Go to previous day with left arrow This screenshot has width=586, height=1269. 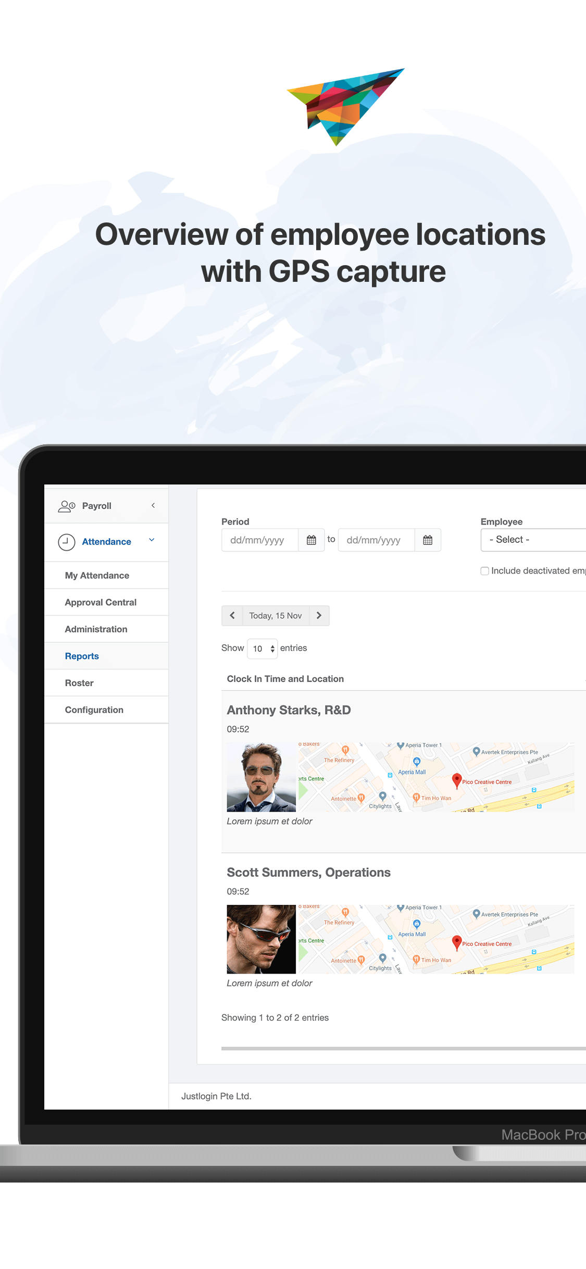click(232, 616)
